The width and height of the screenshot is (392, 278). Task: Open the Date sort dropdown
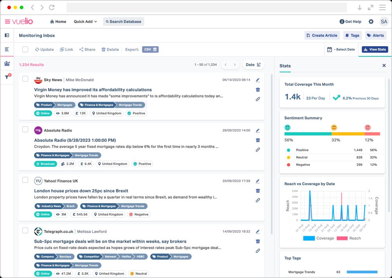[x=253, y=65]
